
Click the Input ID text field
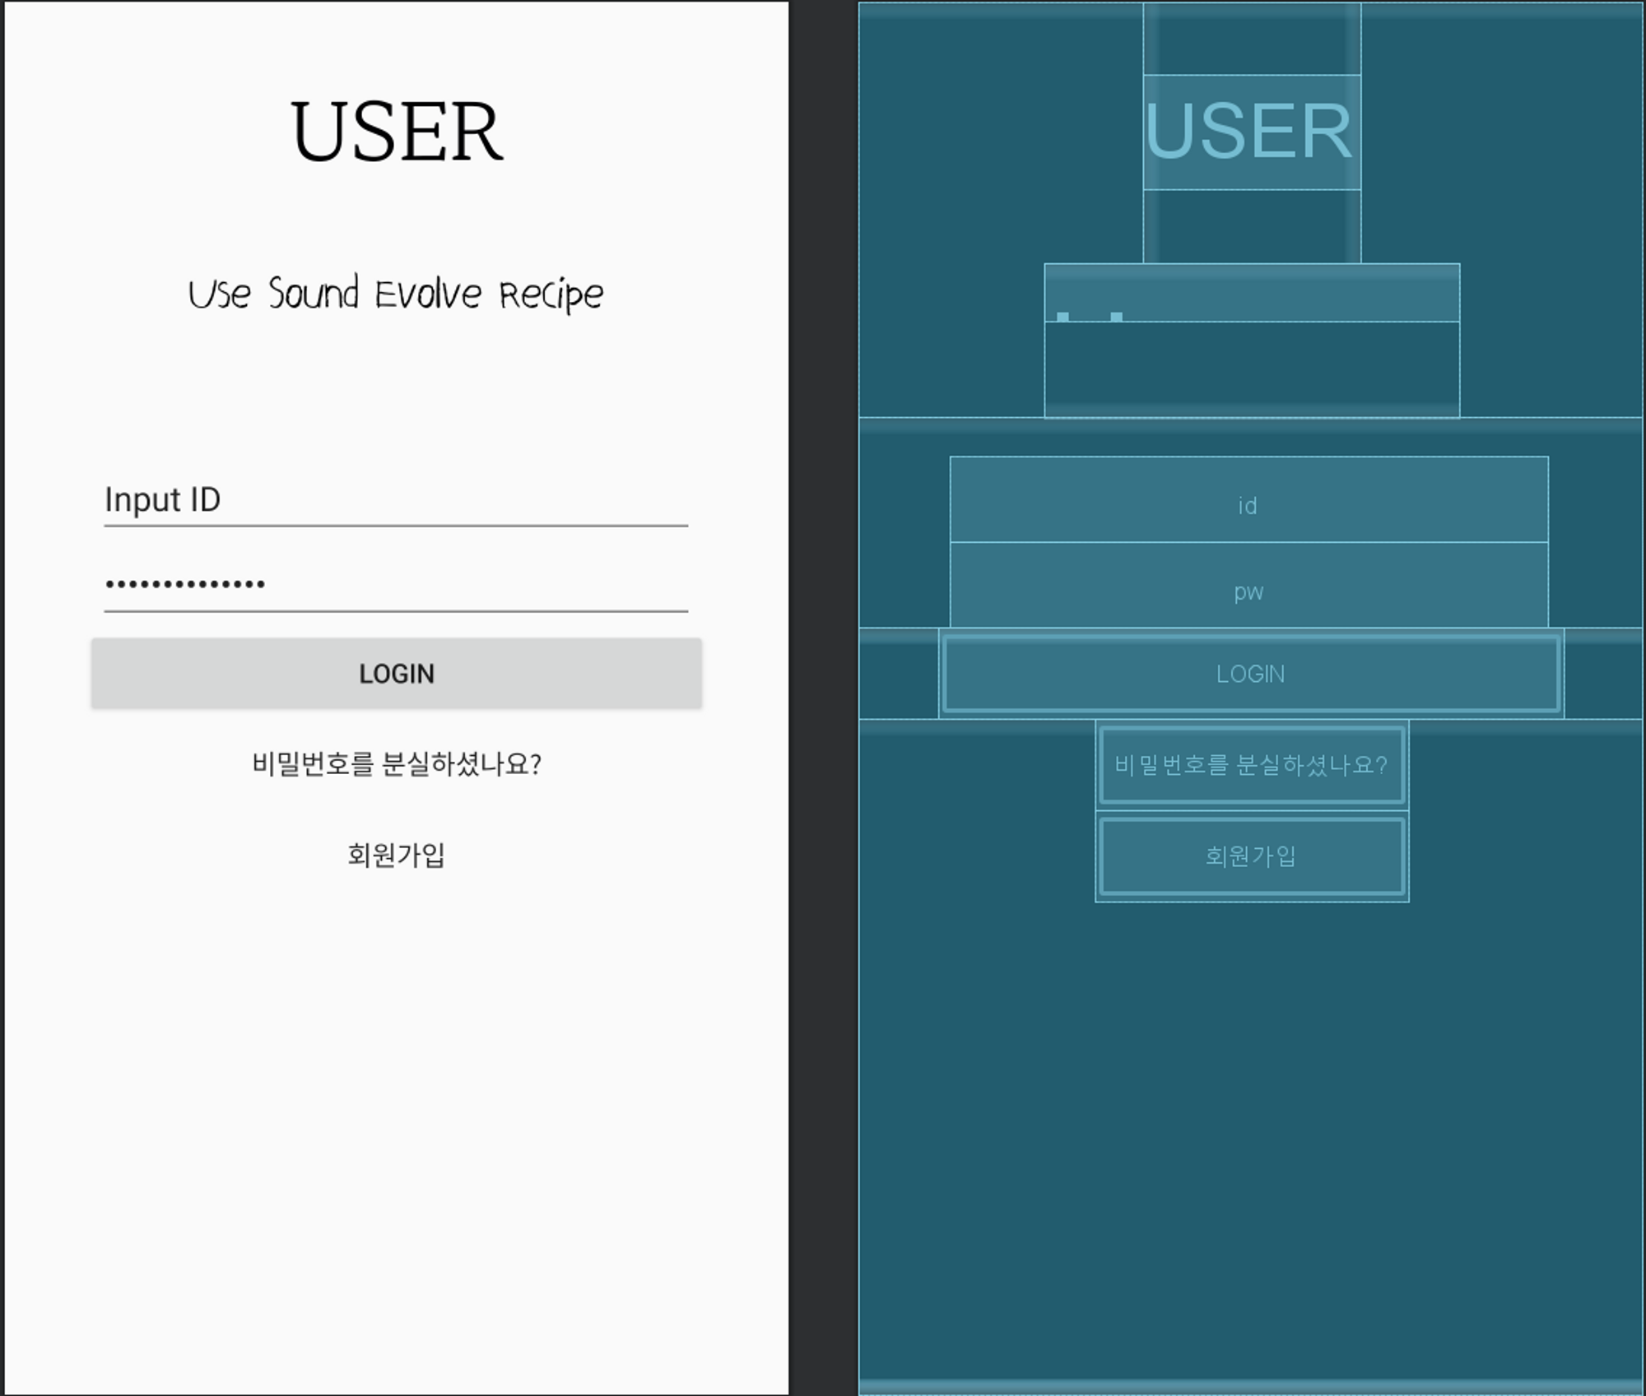tap(396, 499)
